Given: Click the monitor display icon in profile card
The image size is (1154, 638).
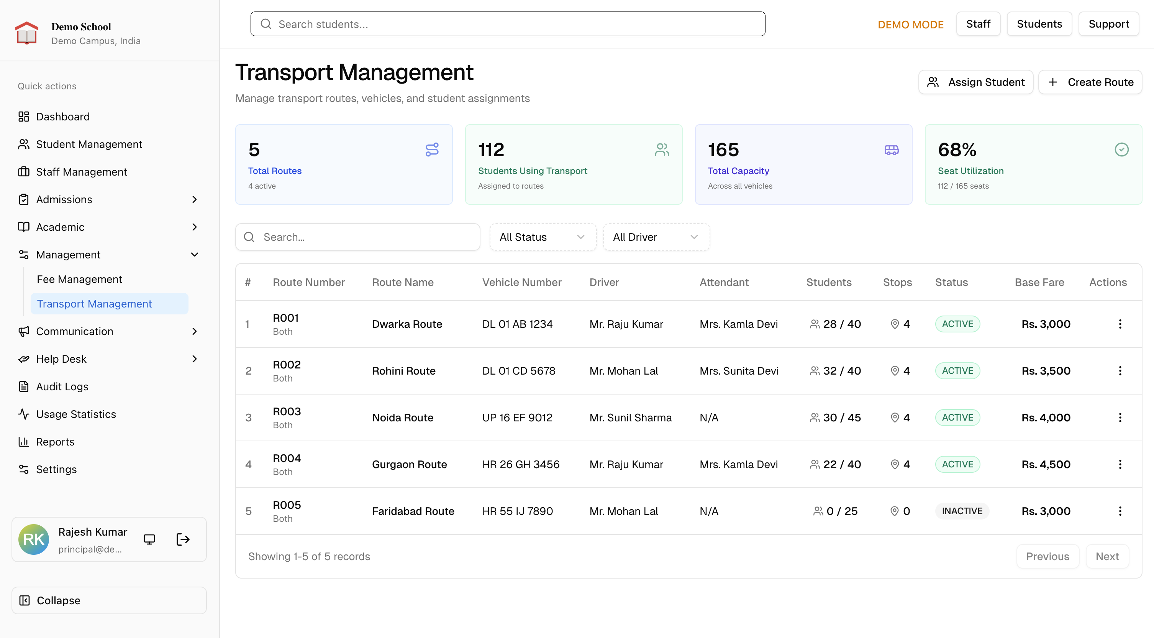Looking at the screenshot, I should pyautogui.click(x=149, y=539).
